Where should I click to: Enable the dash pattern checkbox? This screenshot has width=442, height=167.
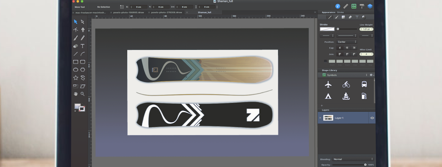point(325,61)
